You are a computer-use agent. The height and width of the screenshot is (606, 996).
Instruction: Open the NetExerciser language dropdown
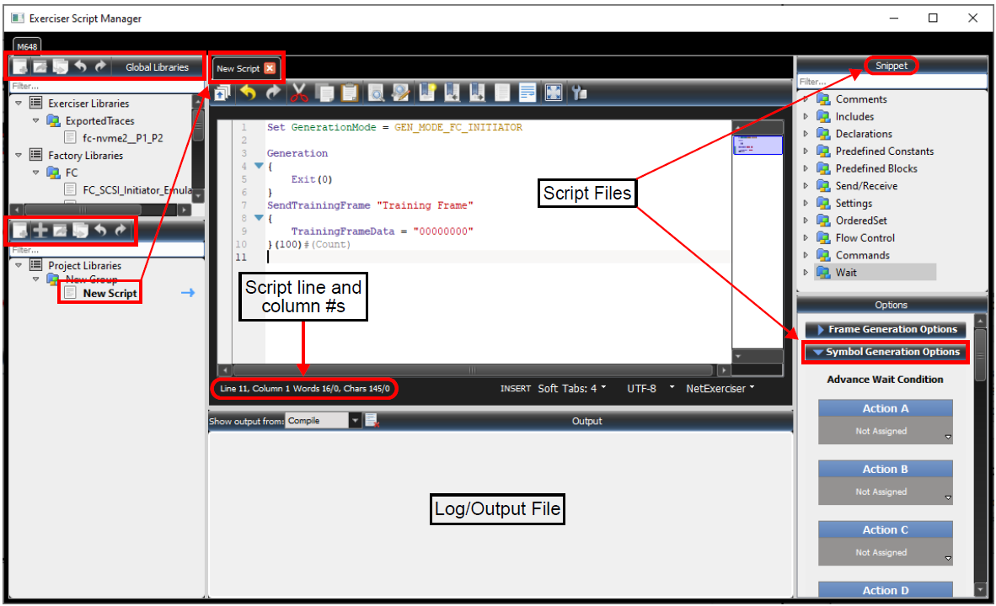720,388
